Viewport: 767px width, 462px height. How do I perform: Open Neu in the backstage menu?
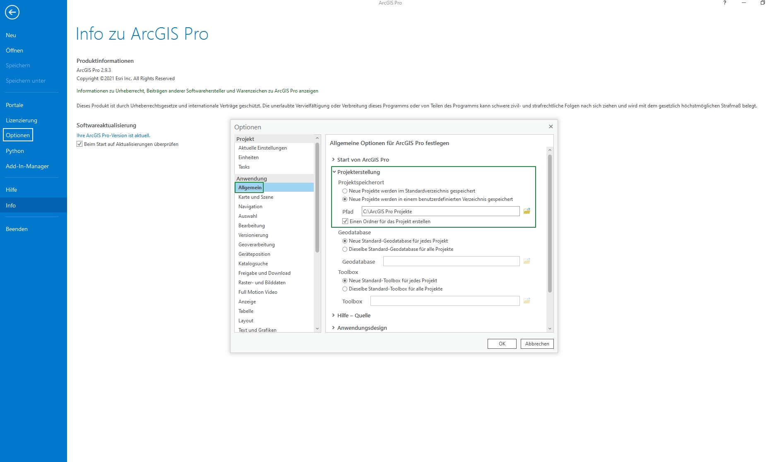click(x=11, y=35)
